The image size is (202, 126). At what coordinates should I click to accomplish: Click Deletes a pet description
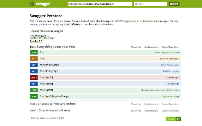[173, 77]
